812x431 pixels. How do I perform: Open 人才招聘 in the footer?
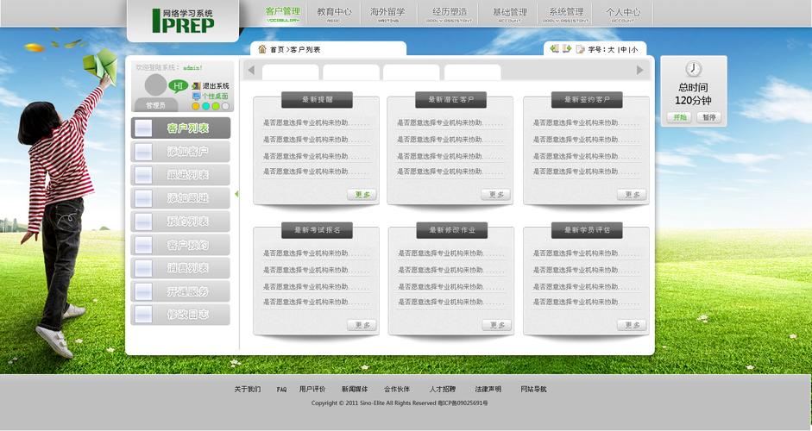click(x=443, y=389)
